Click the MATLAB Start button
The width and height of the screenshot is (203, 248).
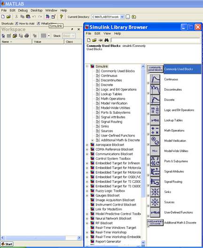tap(7, 244)
